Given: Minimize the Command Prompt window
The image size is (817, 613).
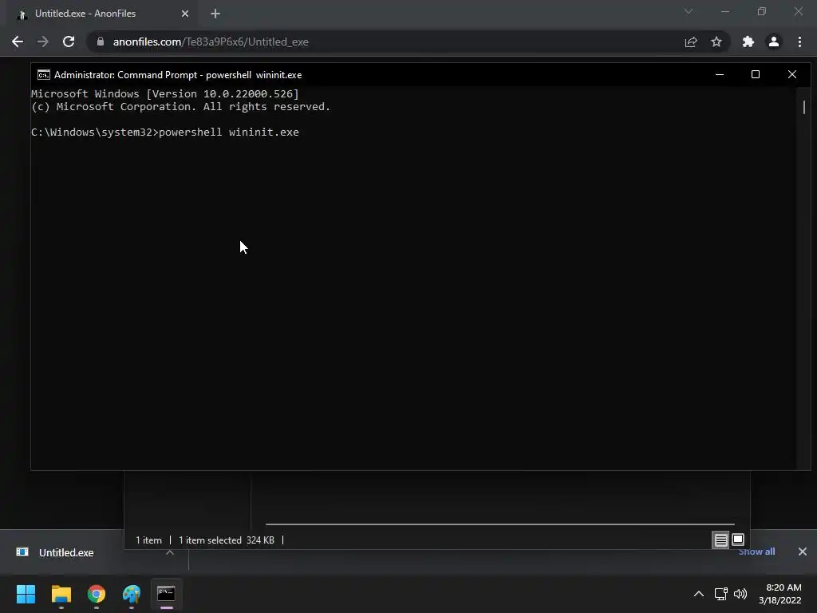Looking at the screenshot, I should pos(720,74).
